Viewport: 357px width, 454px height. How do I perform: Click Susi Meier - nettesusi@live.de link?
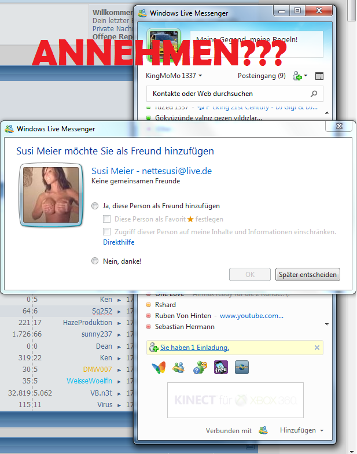click(152, 171)
